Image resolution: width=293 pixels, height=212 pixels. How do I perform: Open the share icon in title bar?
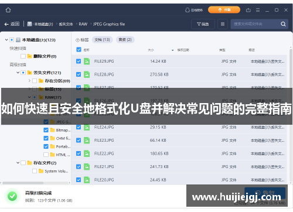[x=248, y=10]
